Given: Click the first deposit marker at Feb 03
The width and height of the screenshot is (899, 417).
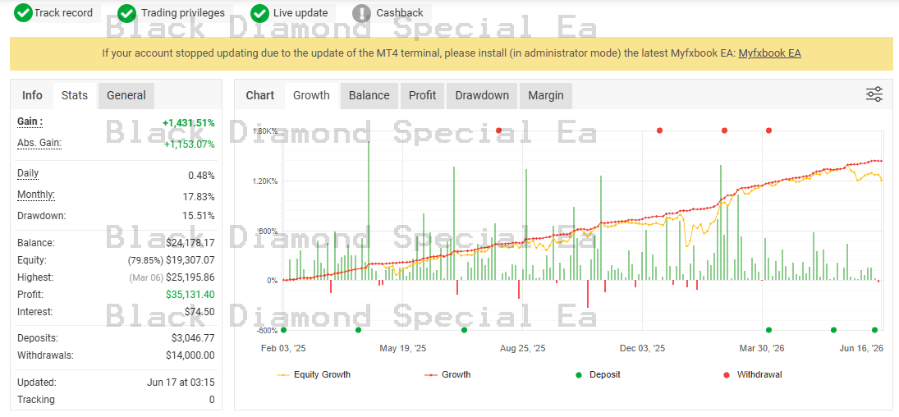Looking at the screenshot, I should (x=283, y=330).
